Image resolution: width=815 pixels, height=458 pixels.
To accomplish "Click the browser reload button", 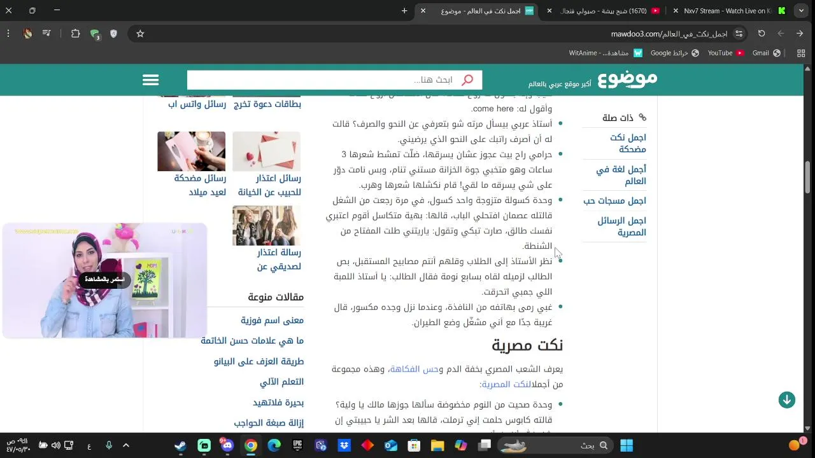I will (762, 34).
